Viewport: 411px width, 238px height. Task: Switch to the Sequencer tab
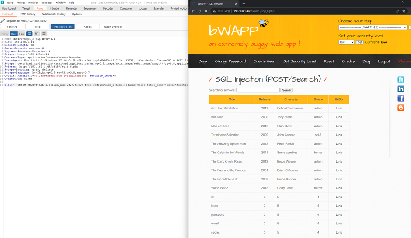(90, 8)
